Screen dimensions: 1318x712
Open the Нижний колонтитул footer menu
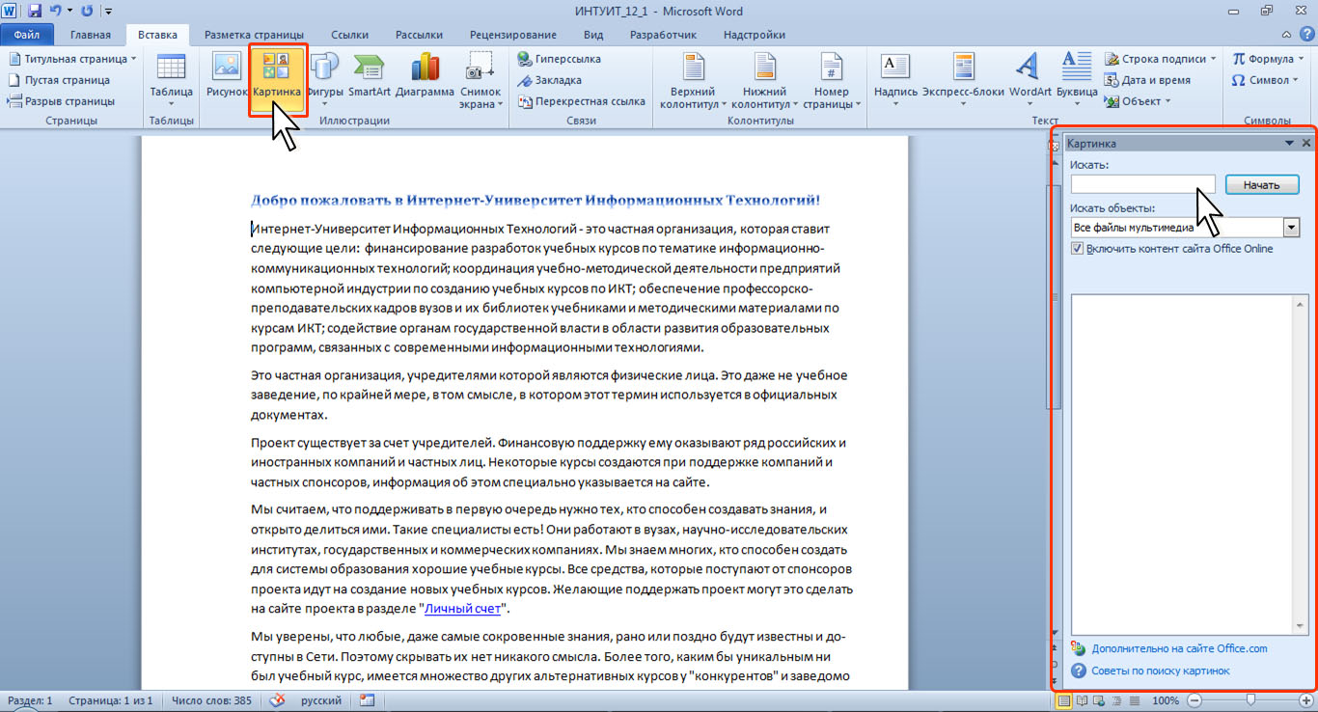coord(764,79)
